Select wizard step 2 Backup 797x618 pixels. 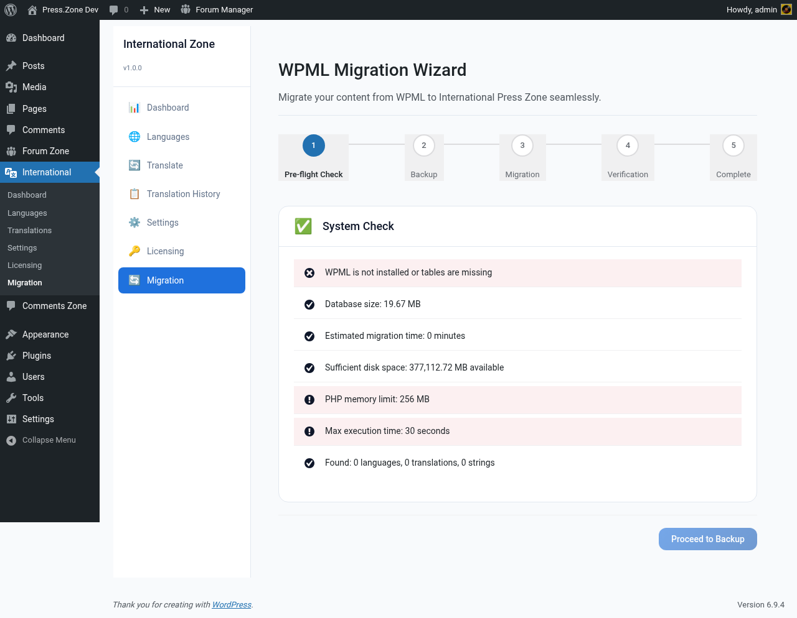point(424,157)
